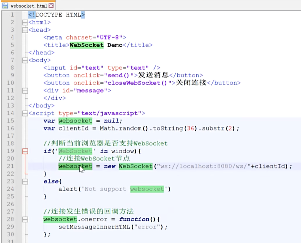
Task: Click the 发送消息 button label text
Action: pyautogui.click(x=153, y=75)
